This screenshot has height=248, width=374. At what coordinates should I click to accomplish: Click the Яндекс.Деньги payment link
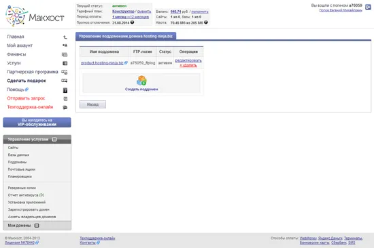point(330,238)
